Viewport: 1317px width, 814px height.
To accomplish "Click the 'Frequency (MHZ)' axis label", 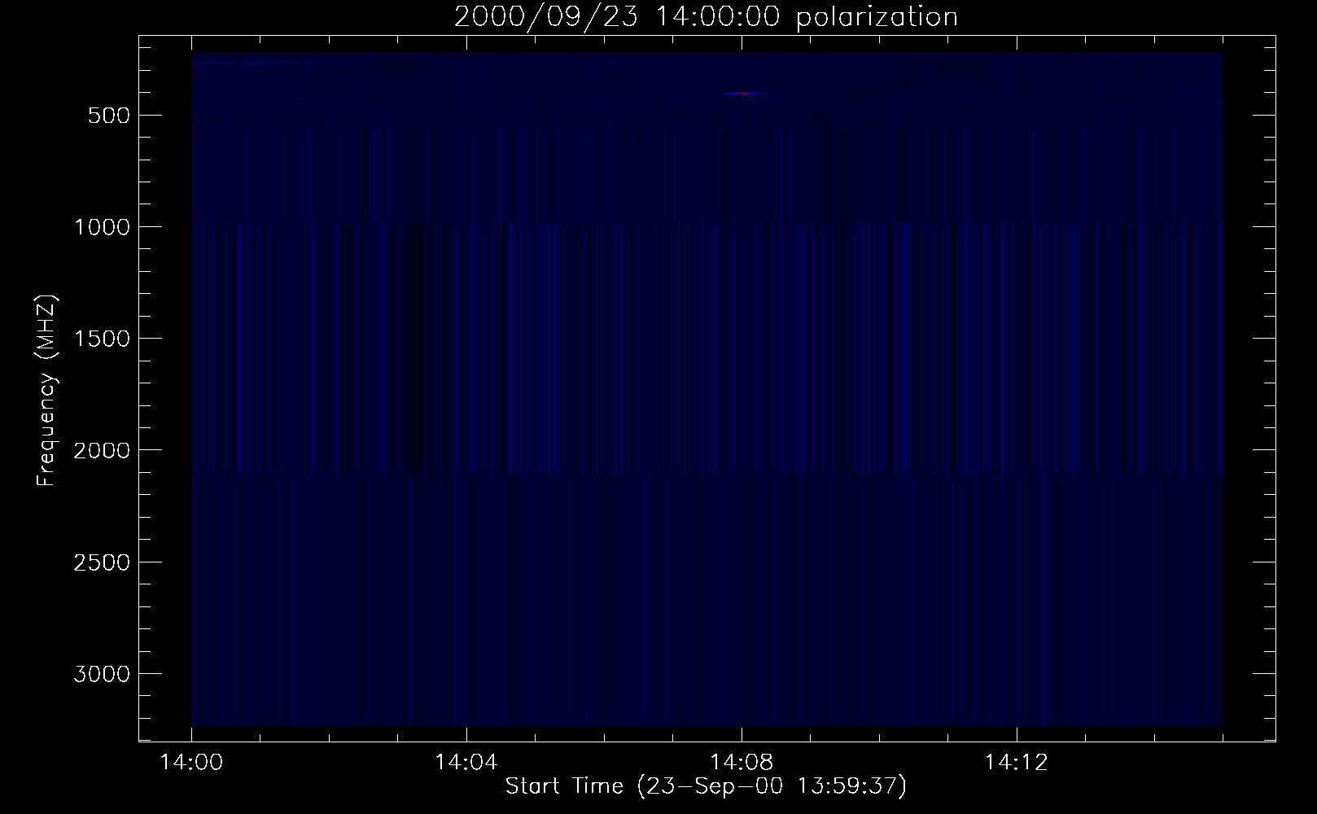I will [47, 391].
